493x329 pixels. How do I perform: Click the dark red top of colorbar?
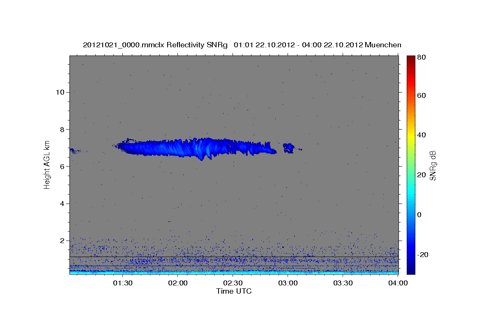click(x=411, y=59)
